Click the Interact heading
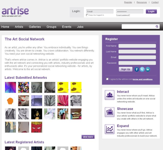The width and height of the screenshot is (163, 150). click(123, 92)
